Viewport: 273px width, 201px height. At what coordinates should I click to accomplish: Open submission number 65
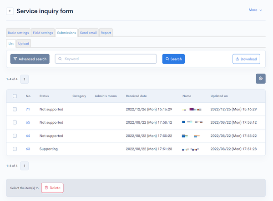click(x=28, y=122)
